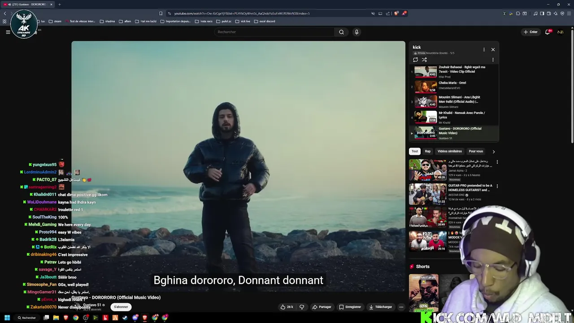The image size is (574, 323).
Task: Open the steam bookmark folder
Action: coord(55,21)
